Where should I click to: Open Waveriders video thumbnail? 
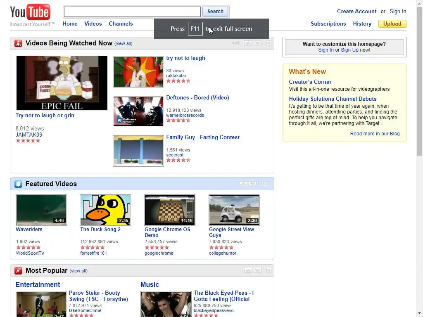pyautogui.click(x=41, y=210)
